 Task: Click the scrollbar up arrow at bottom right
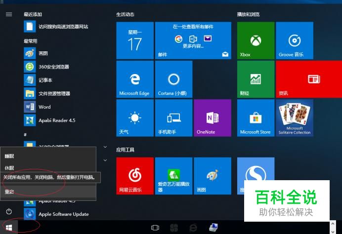333,224
